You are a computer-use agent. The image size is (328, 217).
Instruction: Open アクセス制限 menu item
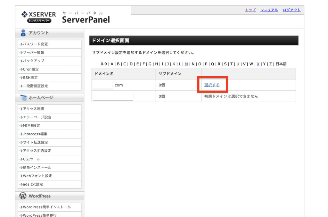coord(50,109)
